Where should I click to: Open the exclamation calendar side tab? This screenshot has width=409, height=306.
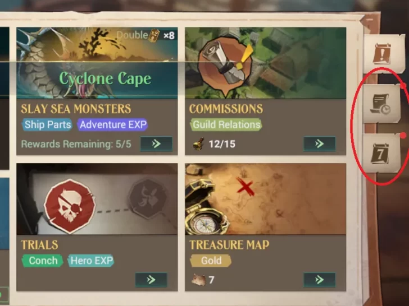click(383, 54)
